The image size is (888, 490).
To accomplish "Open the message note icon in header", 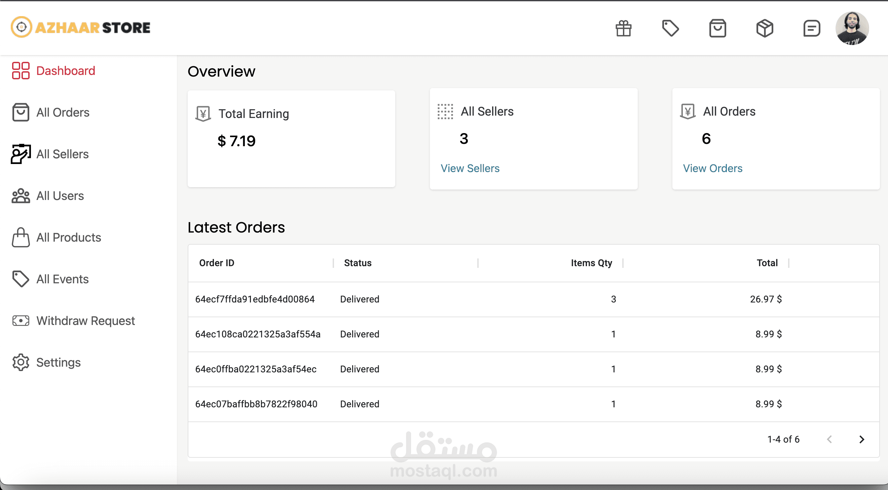I will click(x=811, y=28).
